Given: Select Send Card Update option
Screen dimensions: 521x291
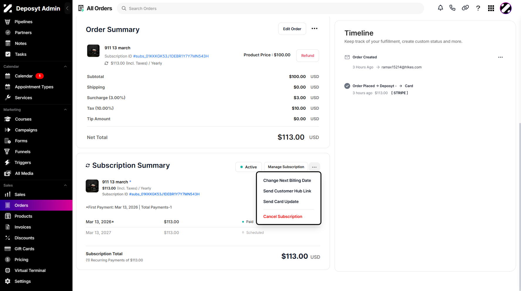Looking at the screenshot, I should (x=281, y=202).
